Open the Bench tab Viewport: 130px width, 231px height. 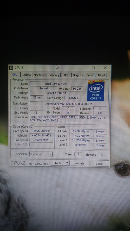click(x=90, y=75)
